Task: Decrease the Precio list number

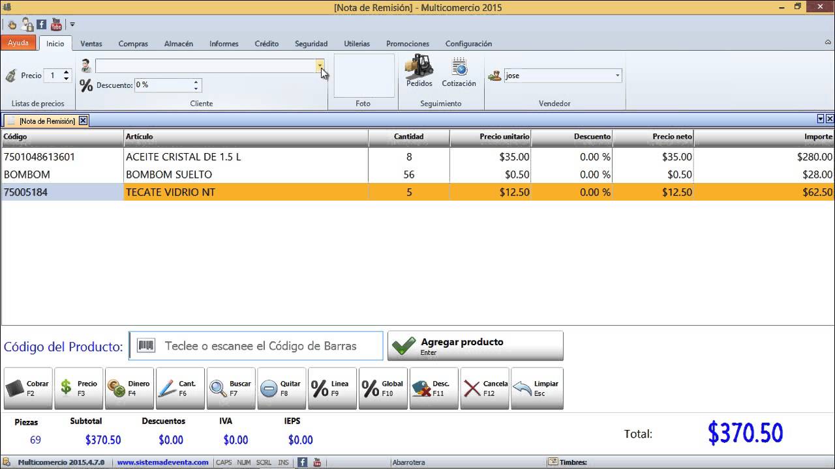Action: pyautogui.click(x=66, y=79)
